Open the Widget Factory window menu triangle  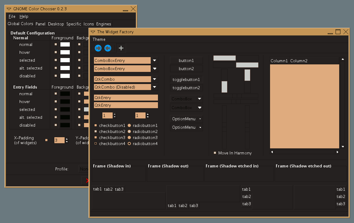tap(93, 32)
